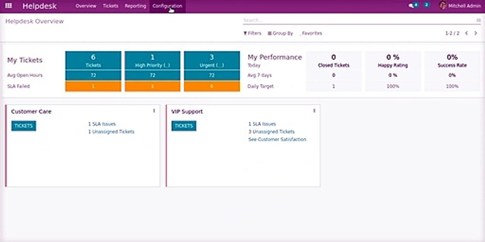Open the Overview menu

coord(86,6)
